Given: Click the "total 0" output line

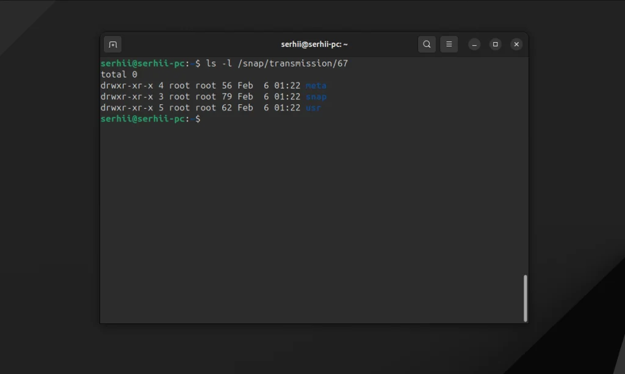Looking at the screenshot, I should 119,74.
